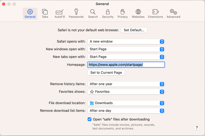Click the 'General' window title text
Viewport: 205px width, 136px height.
tap(102, 4)
